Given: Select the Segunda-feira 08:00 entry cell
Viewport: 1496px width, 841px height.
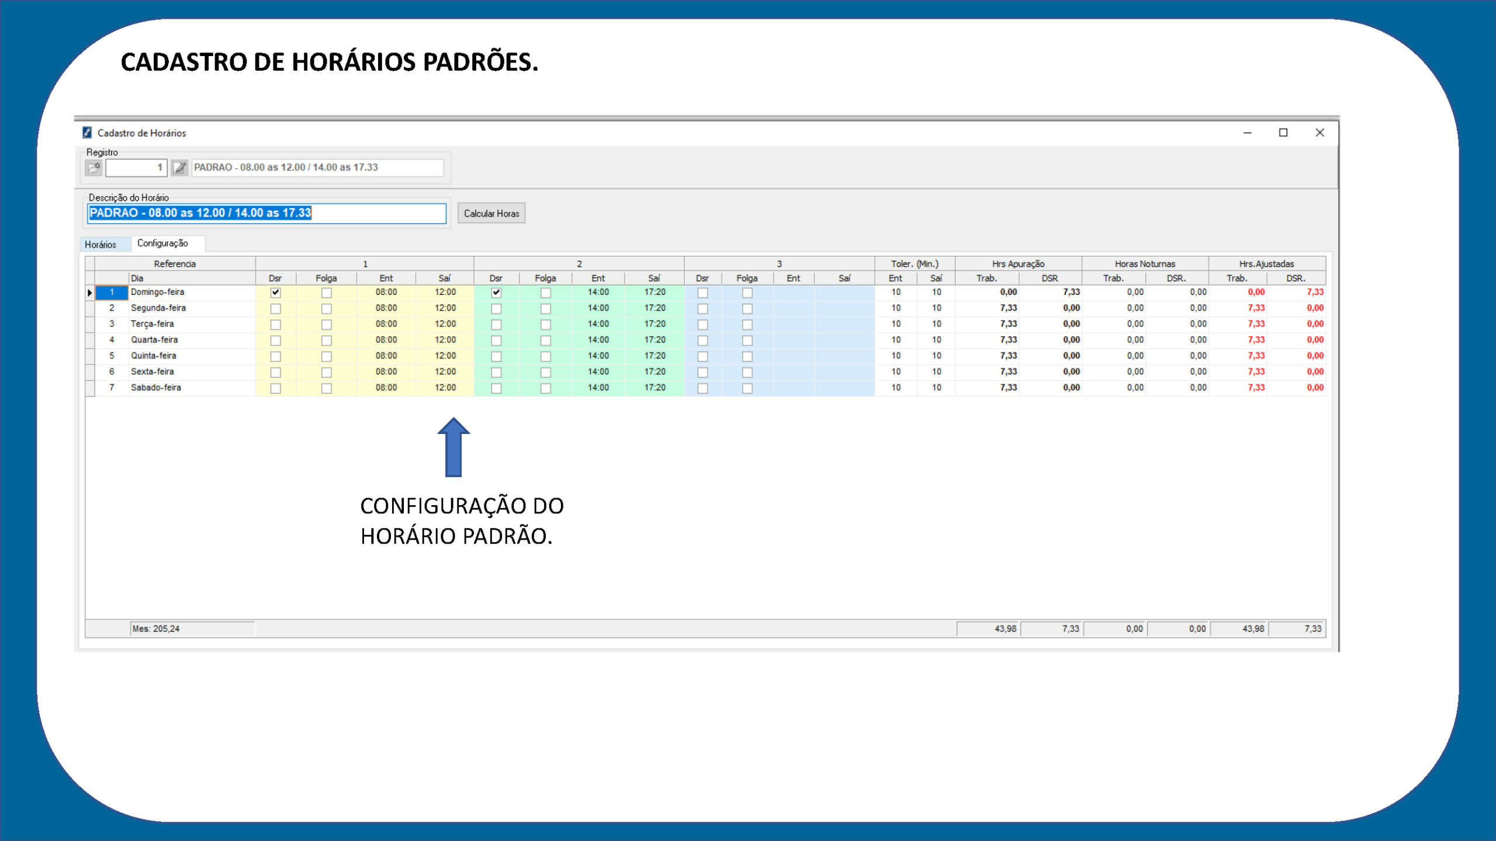Looking at the screenshot, I should (386, 308).
